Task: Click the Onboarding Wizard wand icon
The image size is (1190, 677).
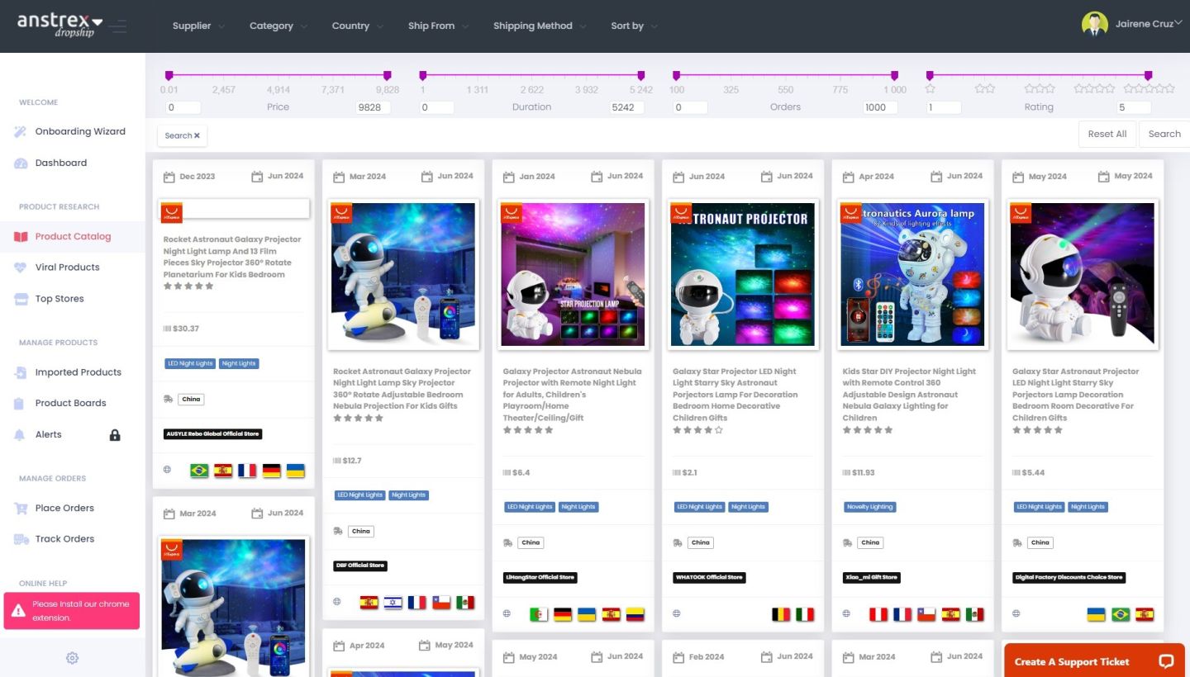Action: [21, 132]
